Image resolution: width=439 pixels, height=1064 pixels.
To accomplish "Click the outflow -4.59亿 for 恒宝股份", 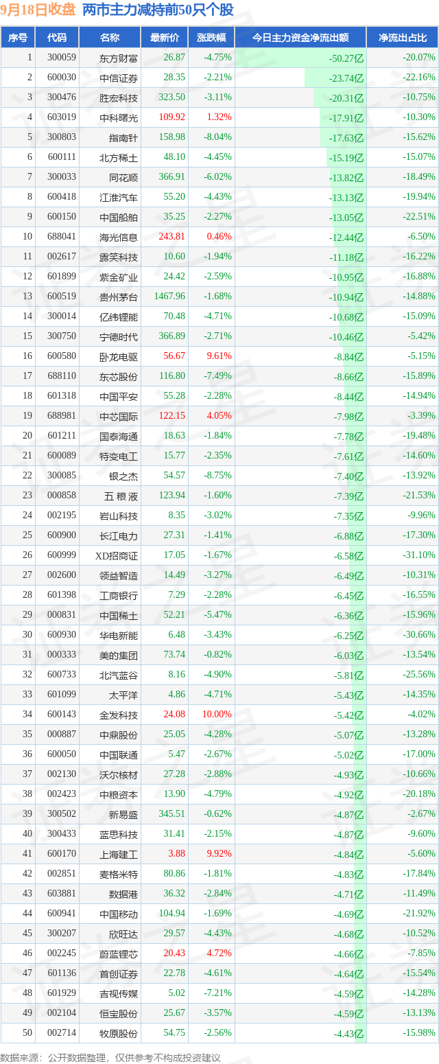I will click(x=348, y=1014).
